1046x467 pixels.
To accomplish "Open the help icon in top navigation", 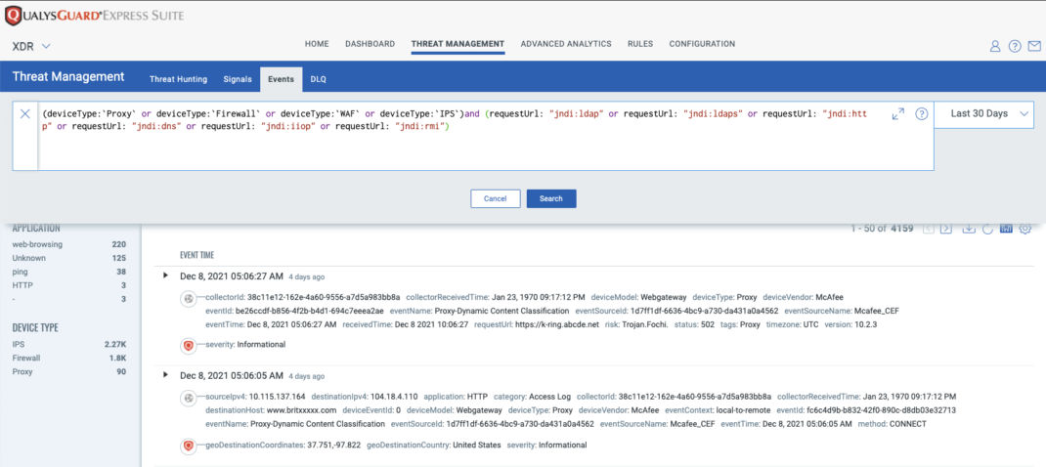I will [1014, 46].
